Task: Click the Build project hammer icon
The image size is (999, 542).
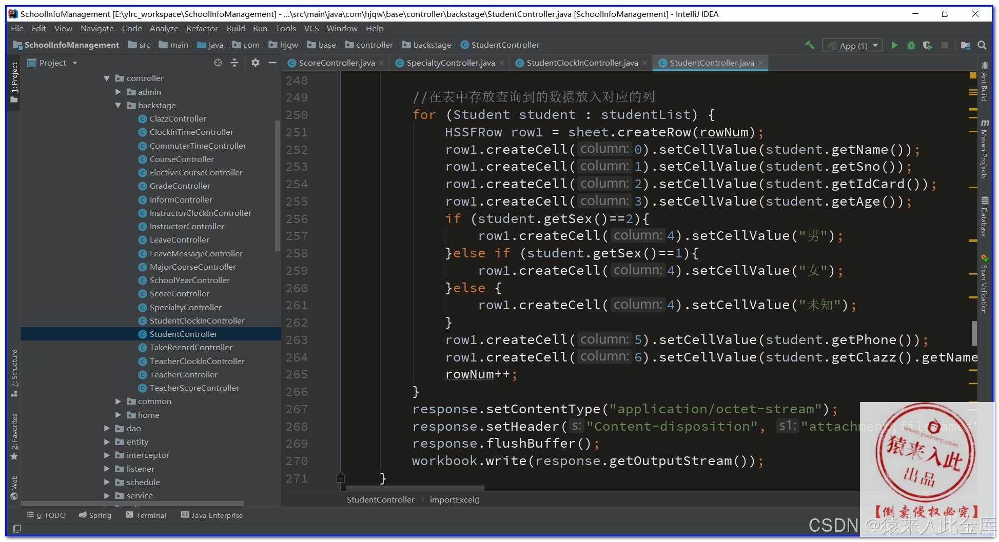Action: [810, 45]
